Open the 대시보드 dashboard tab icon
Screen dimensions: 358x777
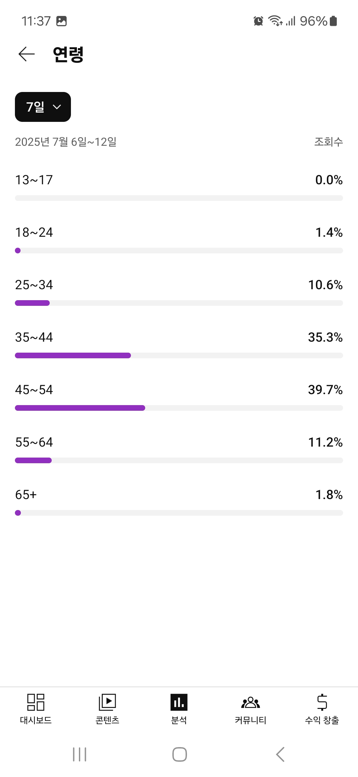(x=36, y=702)
